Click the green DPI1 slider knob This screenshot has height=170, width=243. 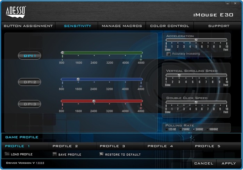click(x=62, y=53)
